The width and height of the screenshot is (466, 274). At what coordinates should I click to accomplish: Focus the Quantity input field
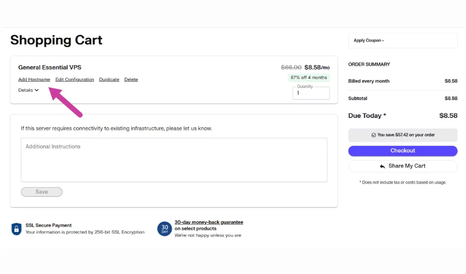pos(311,93)
